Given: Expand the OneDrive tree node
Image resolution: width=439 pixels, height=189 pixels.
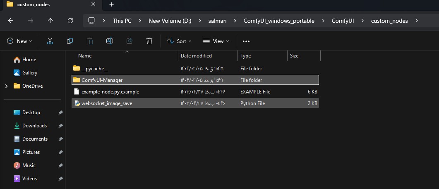Looking at the screenshot, I should click(x=6, y=86).
